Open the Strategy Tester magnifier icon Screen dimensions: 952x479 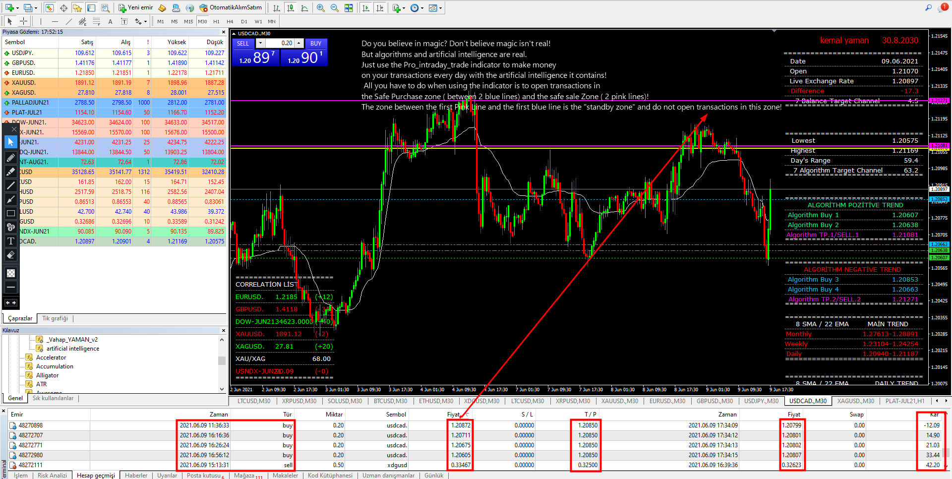[x=105, y=8]
